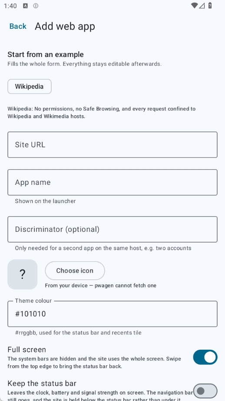225x401 pixels.
Task: Go Back from Add web app
Action: [18, 27]
